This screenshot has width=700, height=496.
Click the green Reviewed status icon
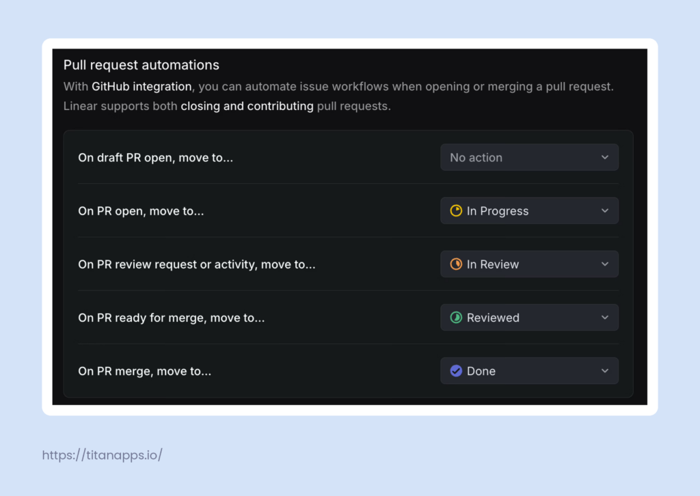(x=456, y=318)
